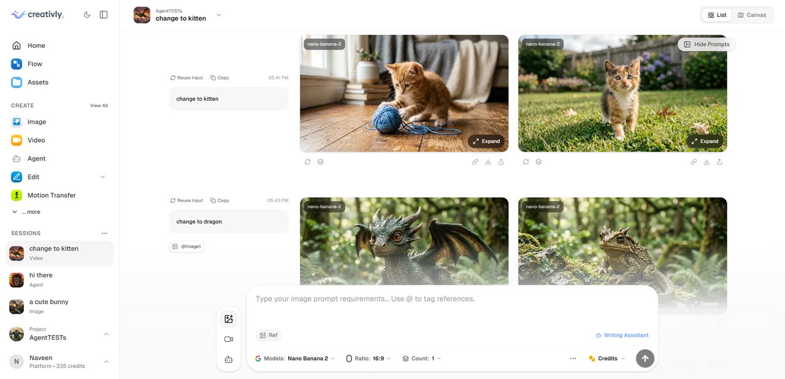Open Motion Transfer in sidebar

(52, 195)
